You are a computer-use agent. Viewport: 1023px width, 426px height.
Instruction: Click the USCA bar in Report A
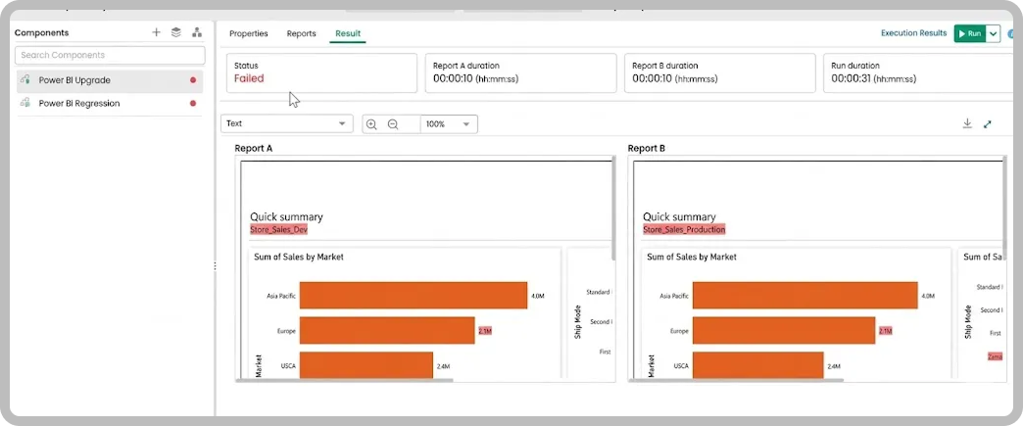[366, 364]
